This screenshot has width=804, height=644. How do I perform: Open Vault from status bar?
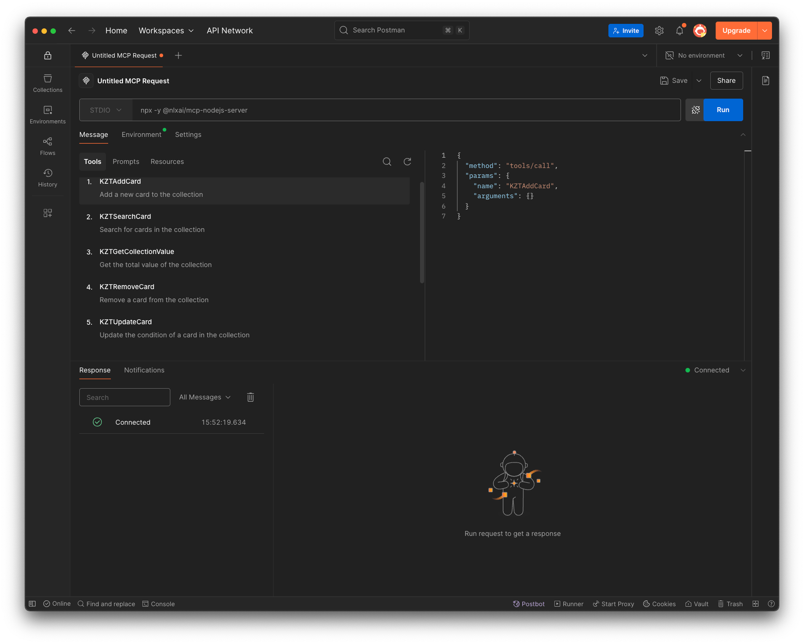point(697,604)
